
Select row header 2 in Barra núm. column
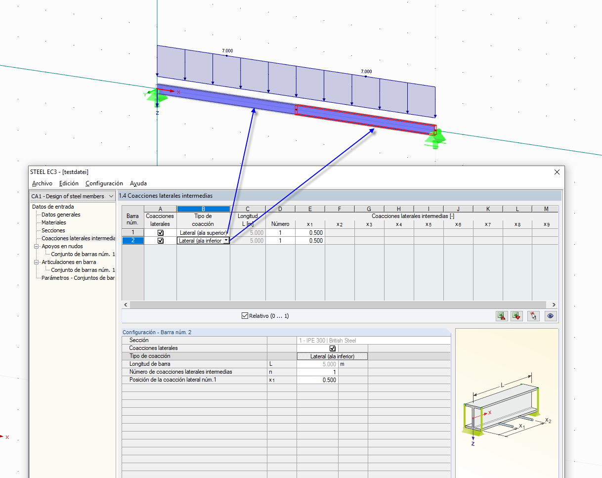point(132,241)
